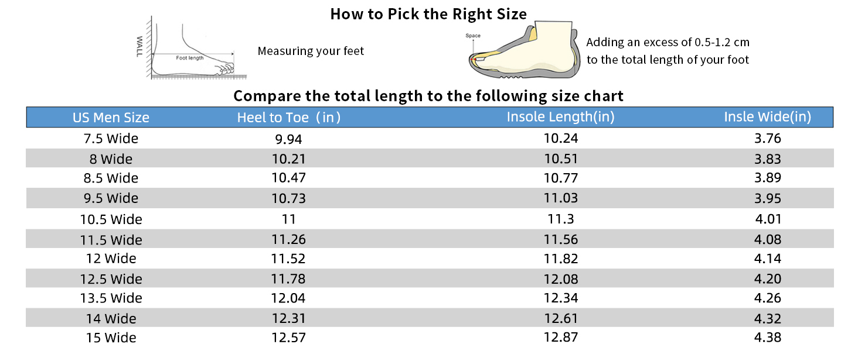Click the heel to toe value 9.94
The height and width of the screenshot is (351, 858).
(x=288, y=139)
